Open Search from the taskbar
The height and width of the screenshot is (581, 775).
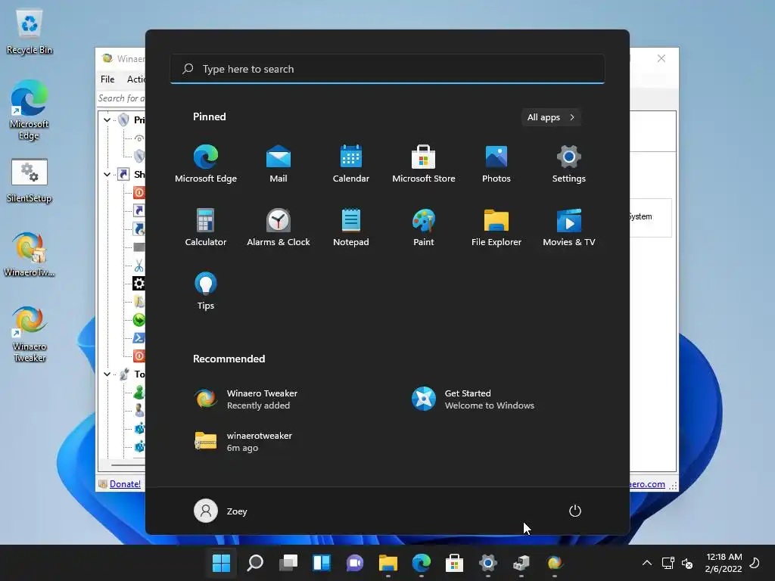tap(255, 563)
